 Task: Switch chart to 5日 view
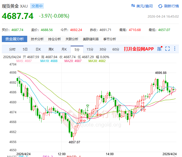25,49
